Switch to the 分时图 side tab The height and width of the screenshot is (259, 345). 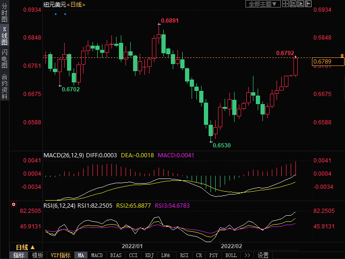point(4,14)
